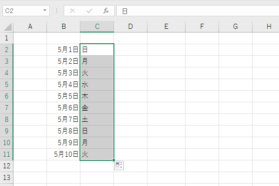Click the Insert Function fx icon
This screenshot has height=186, width=279.
coord(106,11)
